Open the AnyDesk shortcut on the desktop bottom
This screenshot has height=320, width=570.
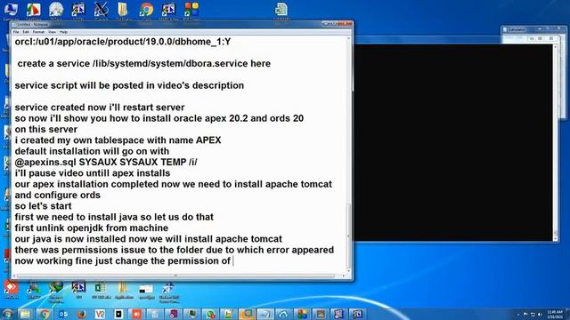pos(11,288)
